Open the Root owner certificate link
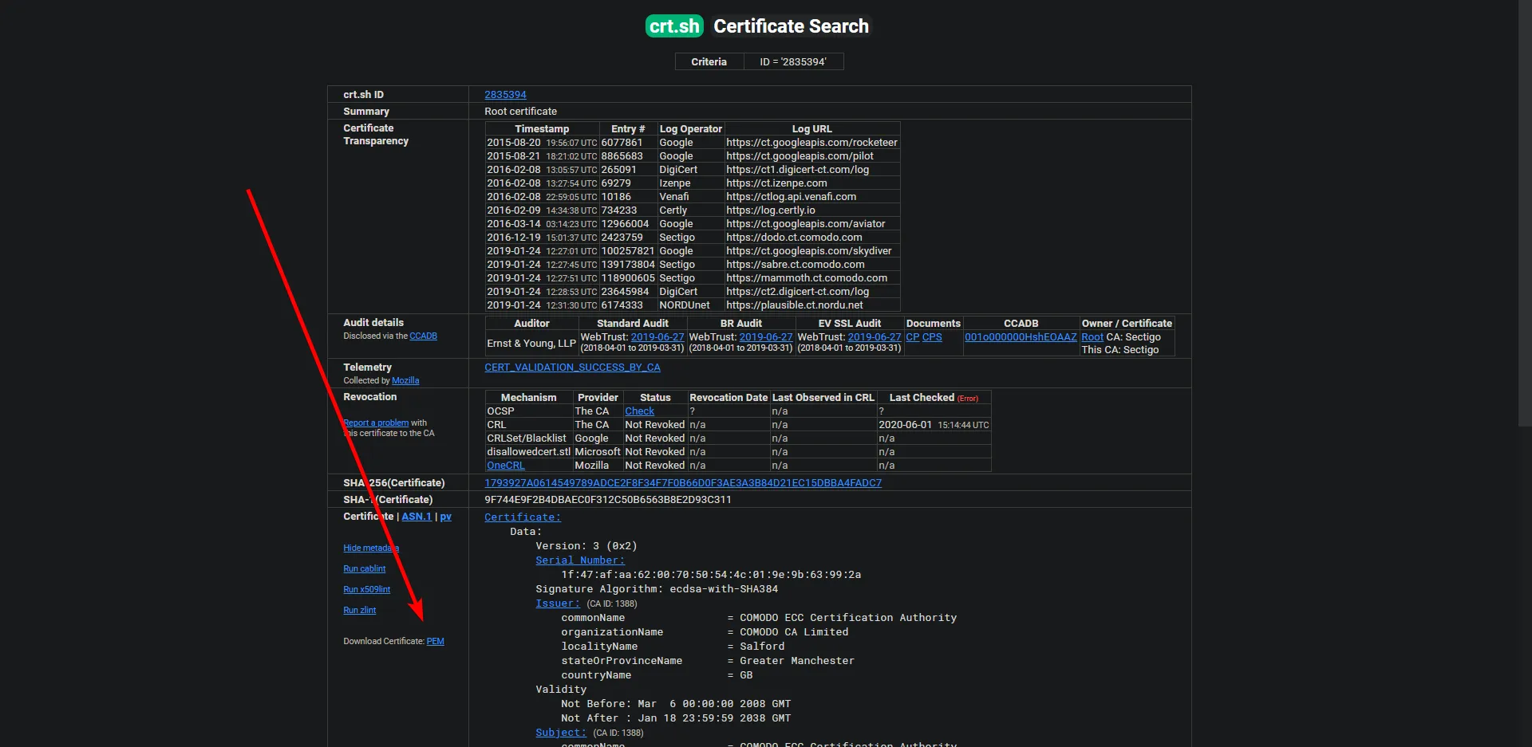Screen dimensions: 1532x747 [x=1092, y=337]
